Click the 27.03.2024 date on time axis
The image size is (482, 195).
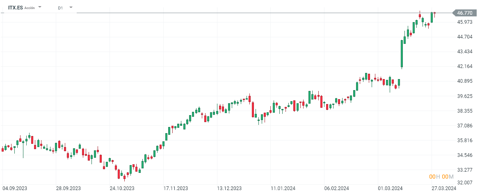[x=444, y=188]
